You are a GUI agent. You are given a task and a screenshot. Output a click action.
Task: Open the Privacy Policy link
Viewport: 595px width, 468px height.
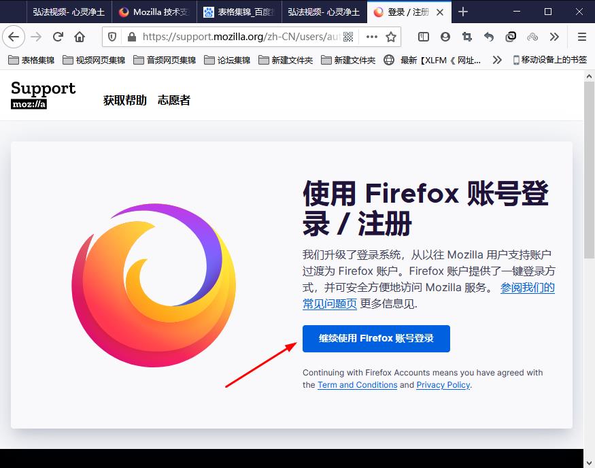click(443, 385)
